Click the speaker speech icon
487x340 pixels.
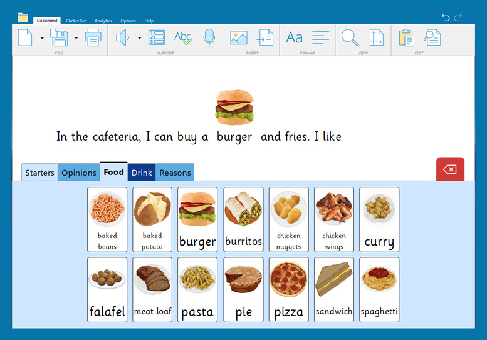(123, 37)
